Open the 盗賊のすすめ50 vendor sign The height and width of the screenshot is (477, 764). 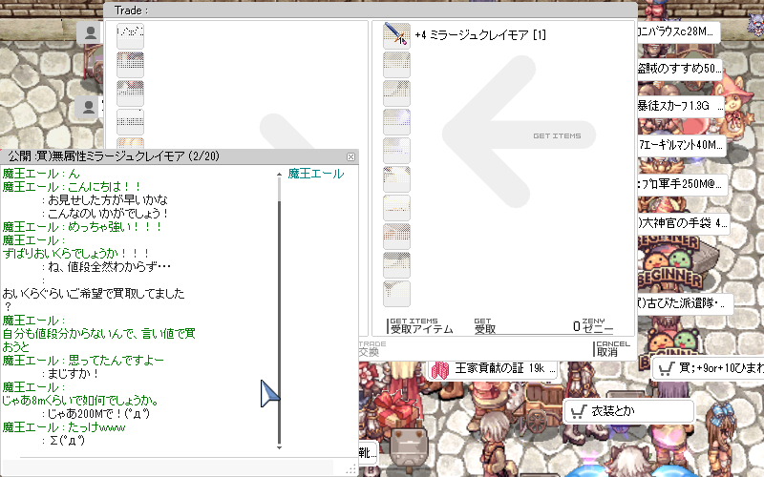click(679, 69)
